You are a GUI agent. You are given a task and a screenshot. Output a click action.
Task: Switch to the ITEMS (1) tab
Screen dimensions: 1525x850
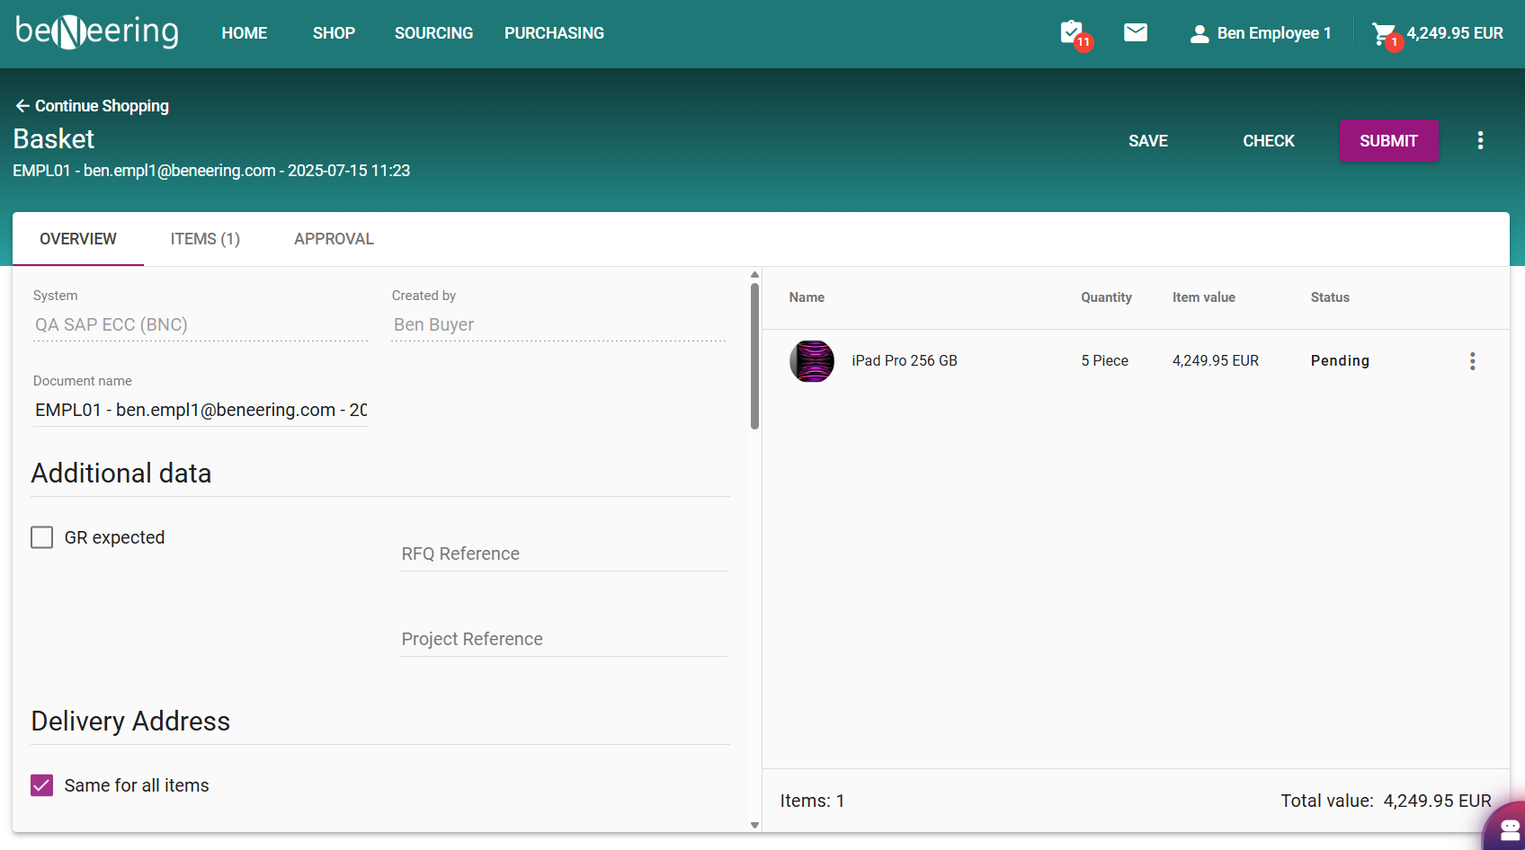click(205, 239)
